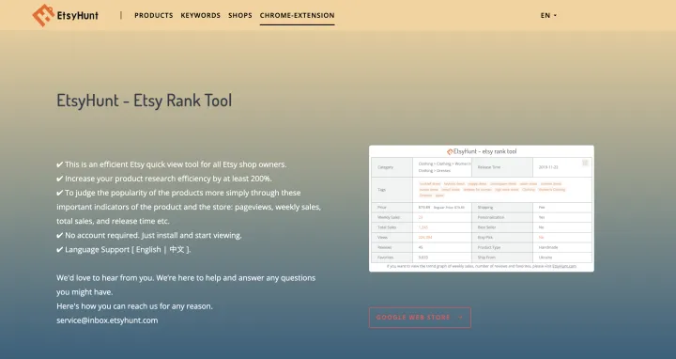Click the 'efficient Etsy quick view tool' line
676x359 pixels.
coord(172,164)
